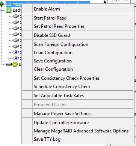136x146 pixels.
Task: Click the LSI MegaRAID controller chip icon
Action: [2, 4]
